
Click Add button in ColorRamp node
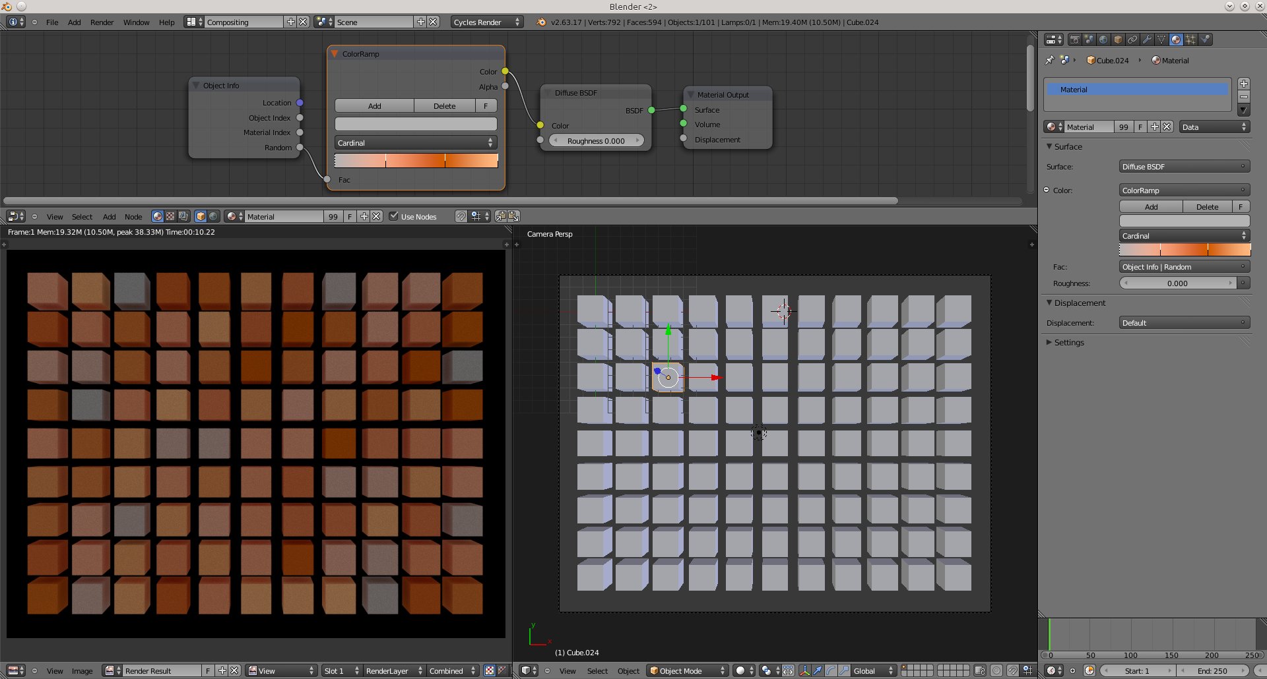pos(374,106)
